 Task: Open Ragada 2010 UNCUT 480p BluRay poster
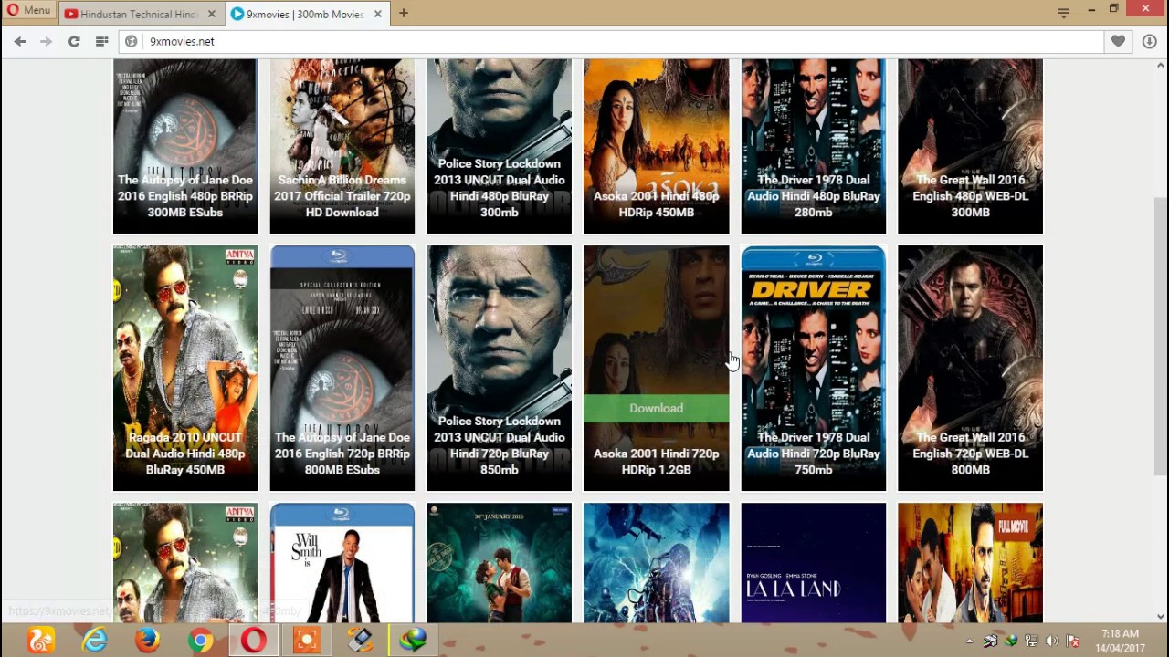pyautogui.click(x=185, y=368)
